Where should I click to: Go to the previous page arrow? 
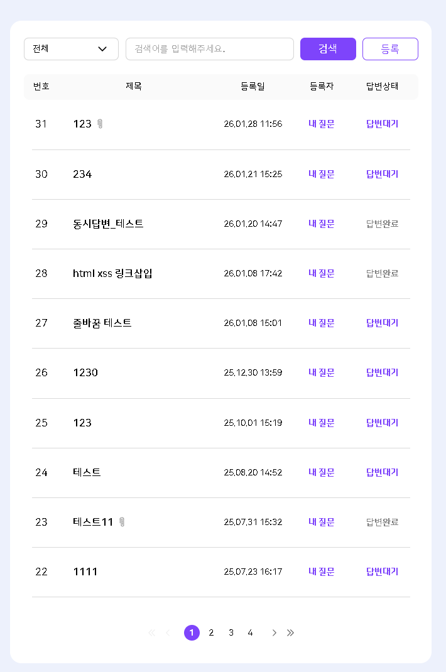(168, 632)
